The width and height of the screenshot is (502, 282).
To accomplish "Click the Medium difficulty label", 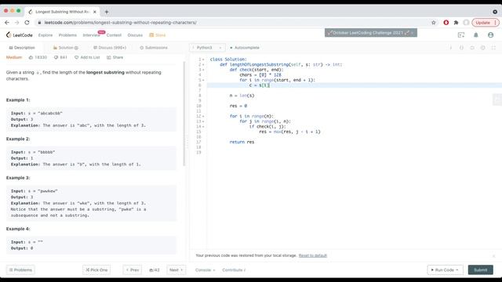I will pyautogui.click(x=14, y=57).
